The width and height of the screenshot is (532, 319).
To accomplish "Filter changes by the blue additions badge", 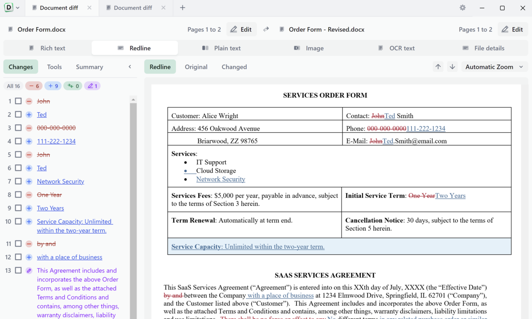I will tap(53, 86).
